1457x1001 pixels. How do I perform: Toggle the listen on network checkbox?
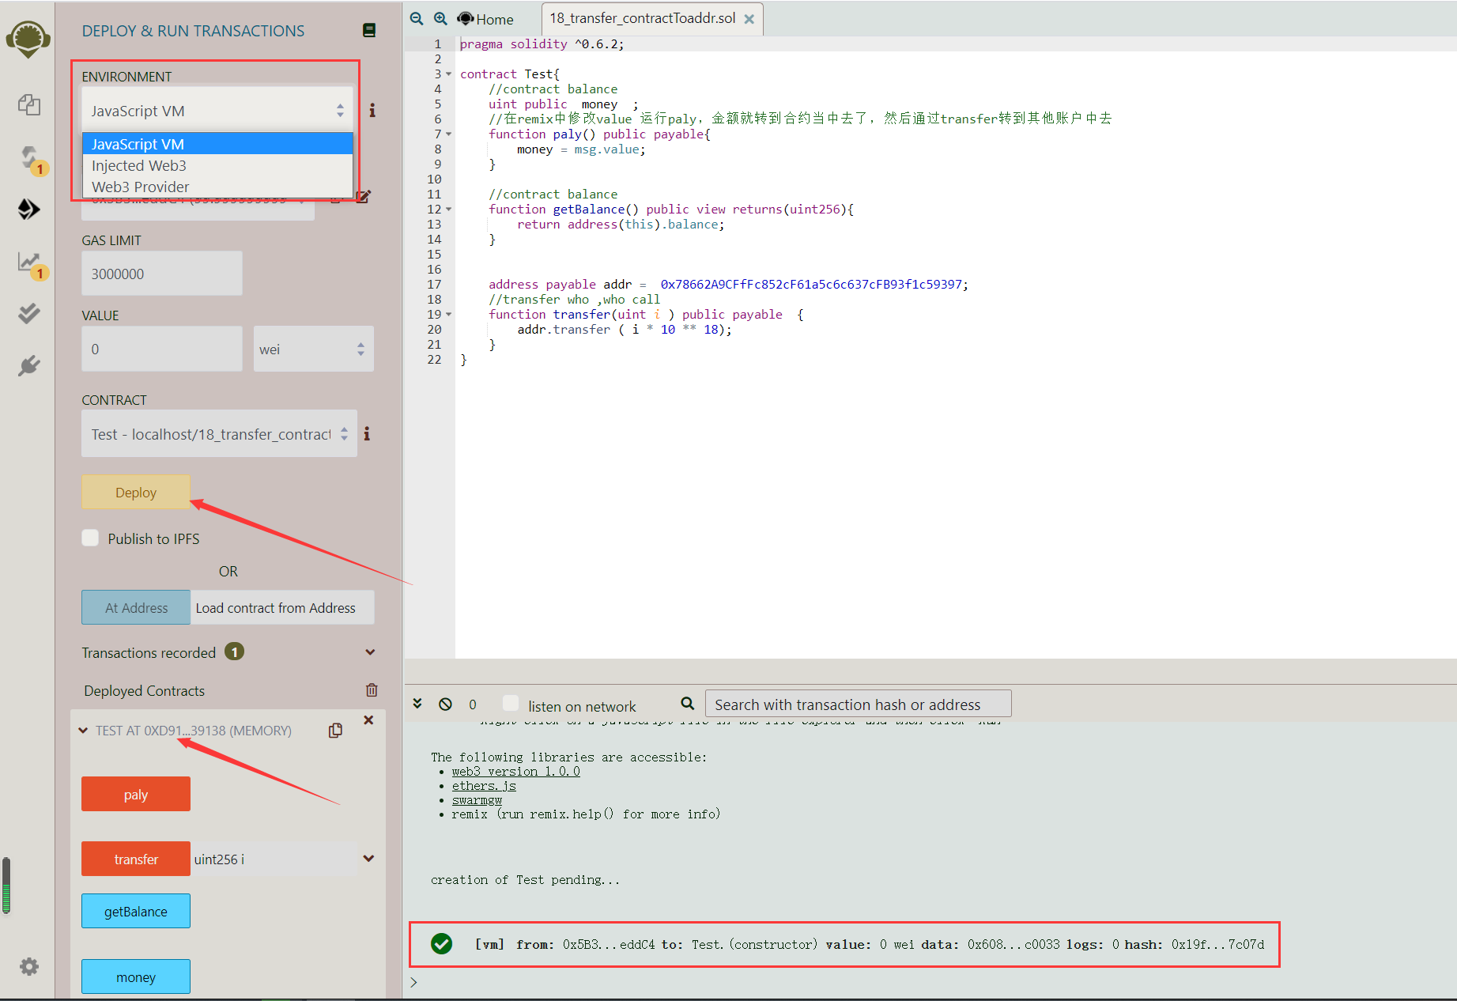coord(511,704)
